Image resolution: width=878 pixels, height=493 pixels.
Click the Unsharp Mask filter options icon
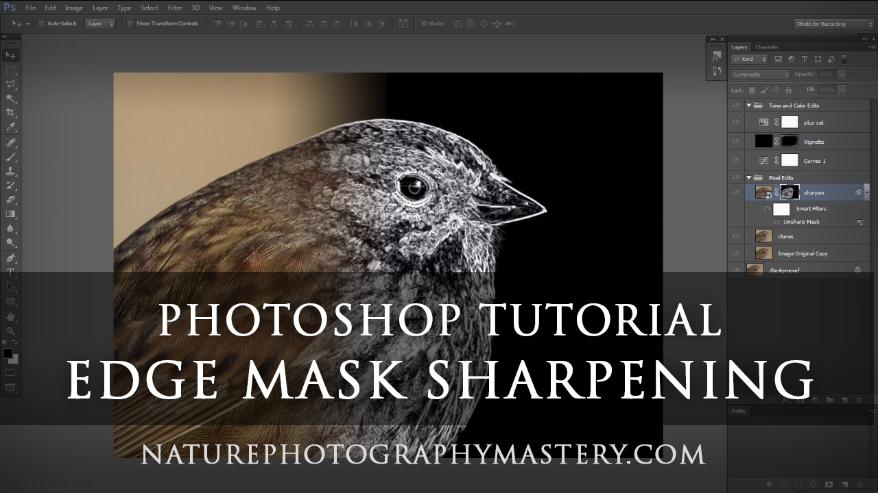(859, 222)
